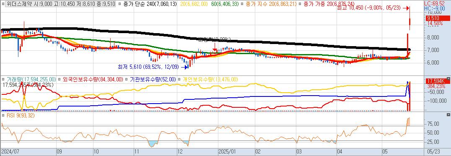Click the square marker before 거래량 legend

point(3,79)
